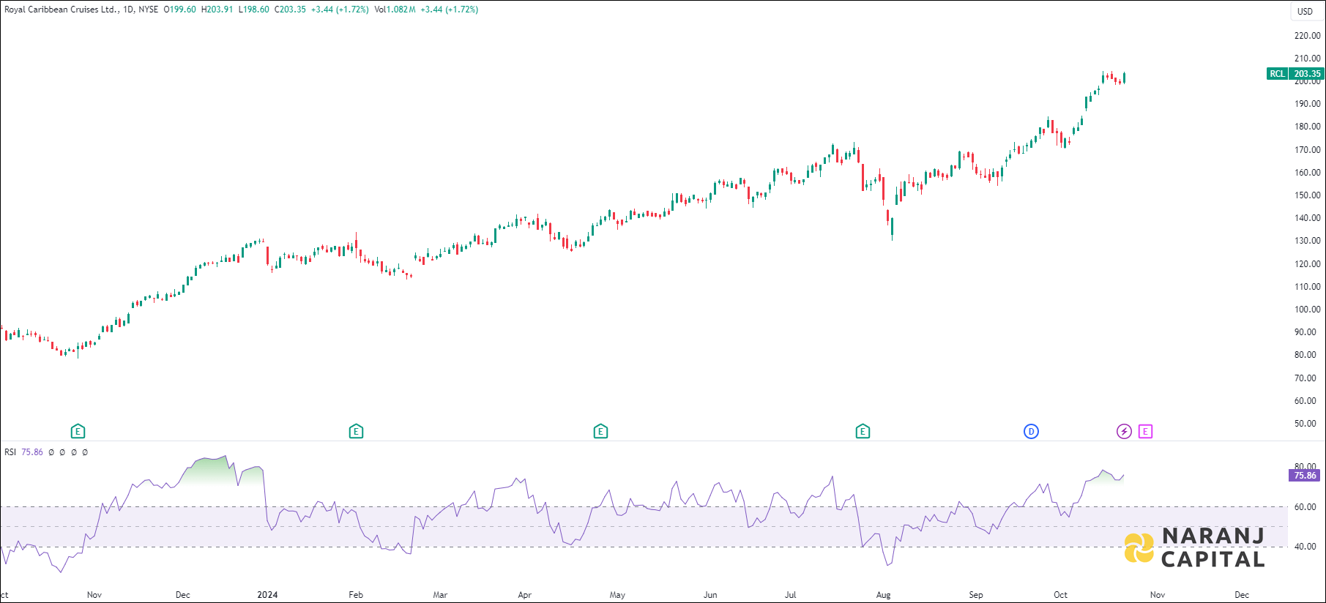Open the upcoming purple earnings E marker

tap(1146, 432)
